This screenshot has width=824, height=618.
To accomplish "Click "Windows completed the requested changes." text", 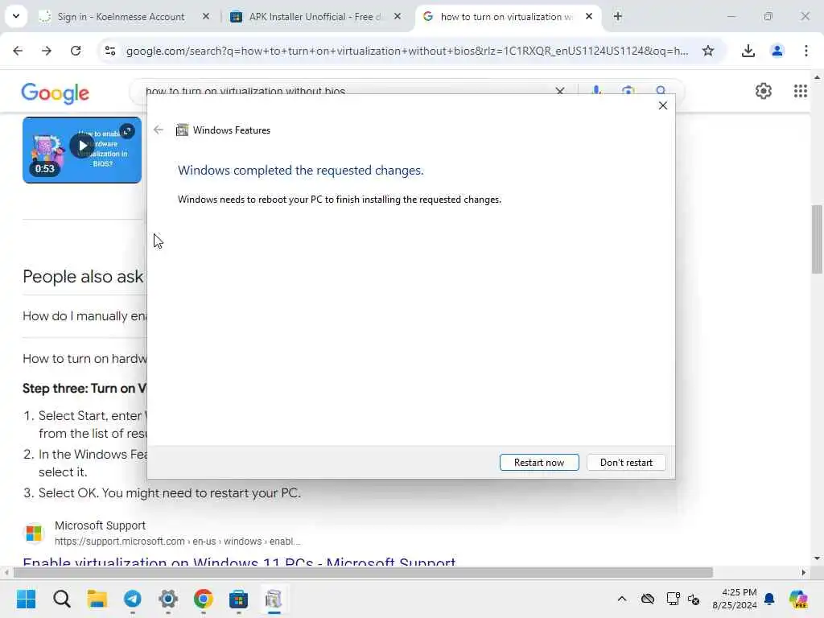I will 301,171.
